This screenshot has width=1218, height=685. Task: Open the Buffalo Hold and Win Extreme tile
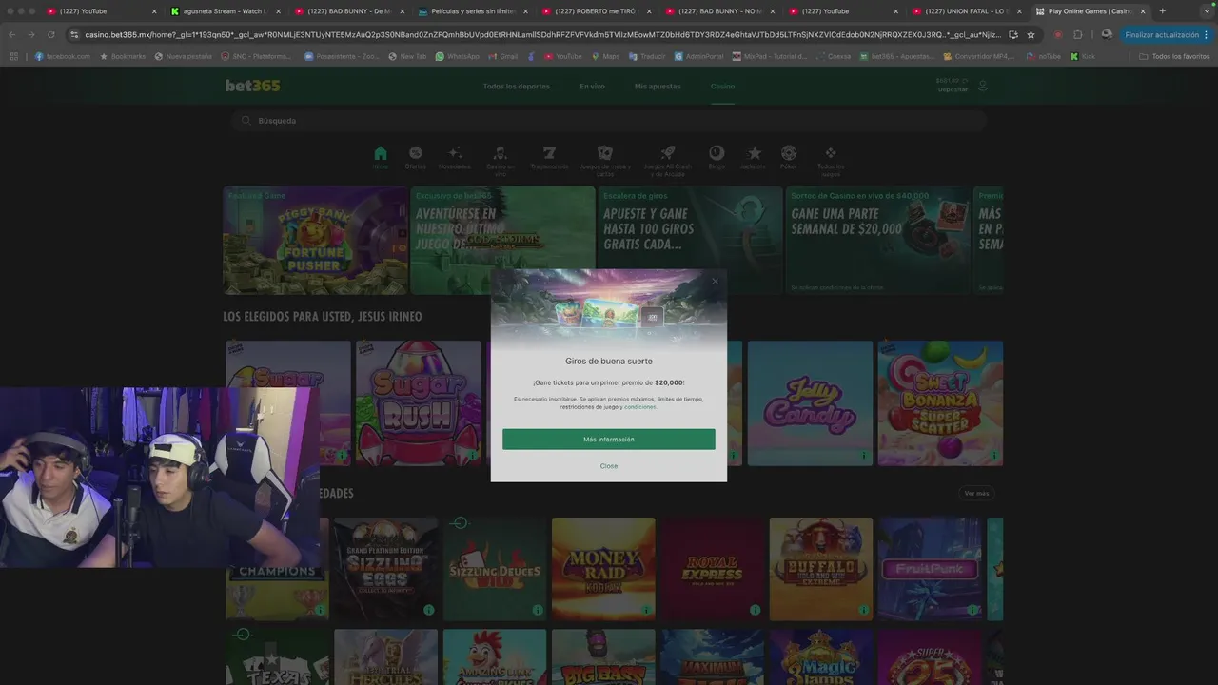click(x=821, y=569)
